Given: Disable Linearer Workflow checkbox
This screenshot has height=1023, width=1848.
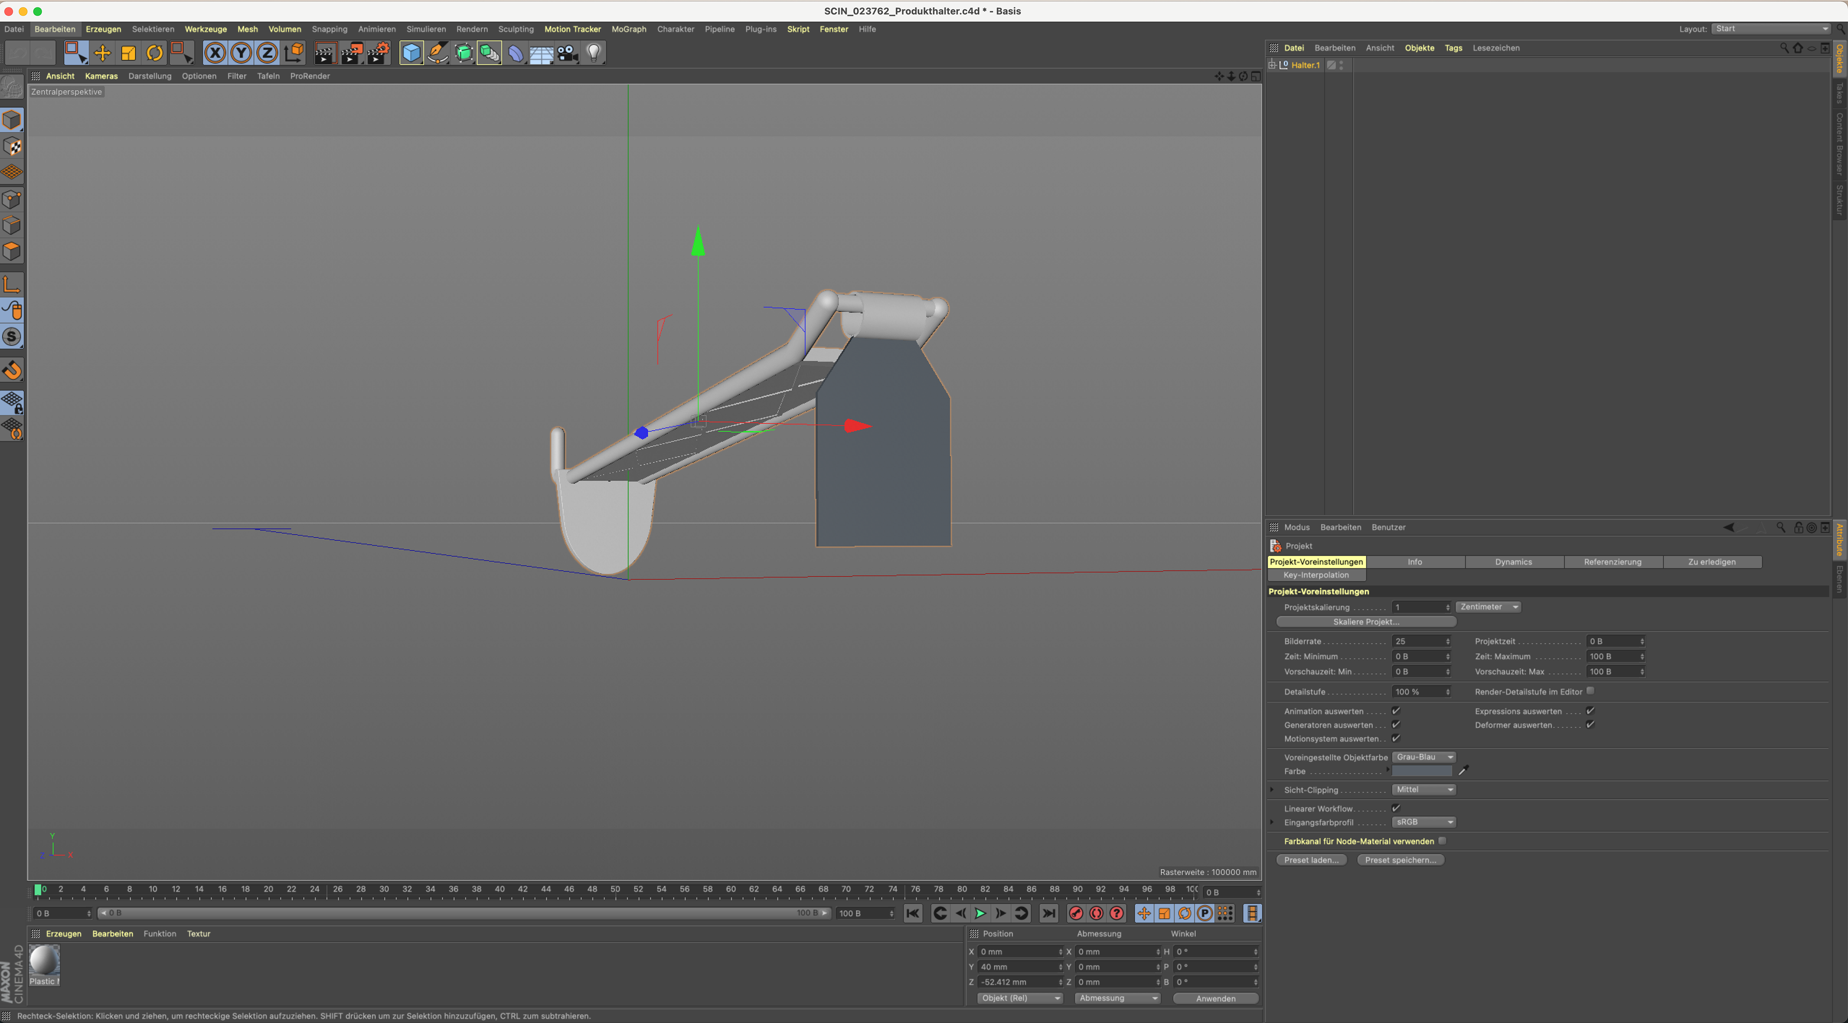Looking at the screenshot, I should pos(1396,808).
